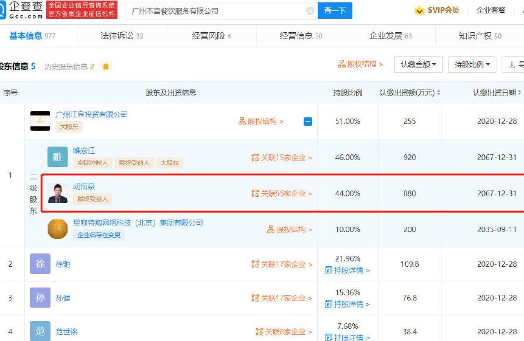Viewport: 524px width, 341px height.
Task: Switch to 基本信息 tab
Action: point(32,36)
